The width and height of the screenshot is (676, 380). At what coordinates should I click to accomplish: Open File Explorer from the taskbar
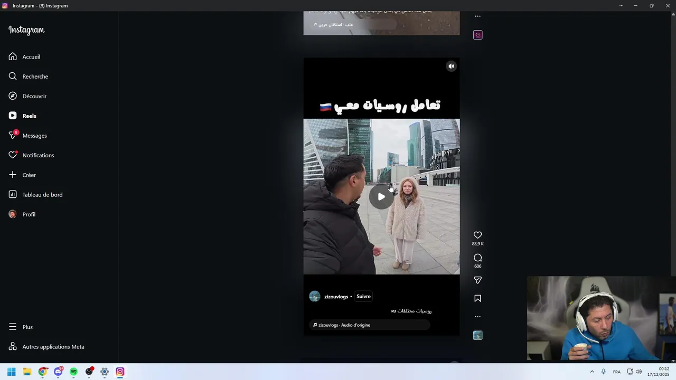pyautogui.click(x=27, y=372)
